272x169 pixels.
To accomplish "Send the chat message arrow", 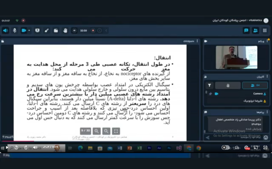I will click(208, 138).
